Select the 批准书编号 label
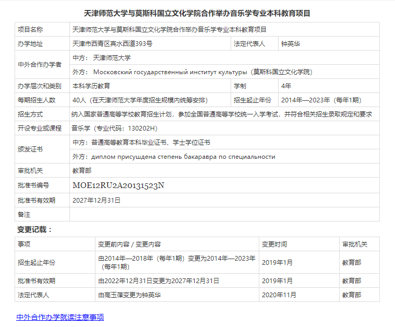395x327 pixels. 33,185
